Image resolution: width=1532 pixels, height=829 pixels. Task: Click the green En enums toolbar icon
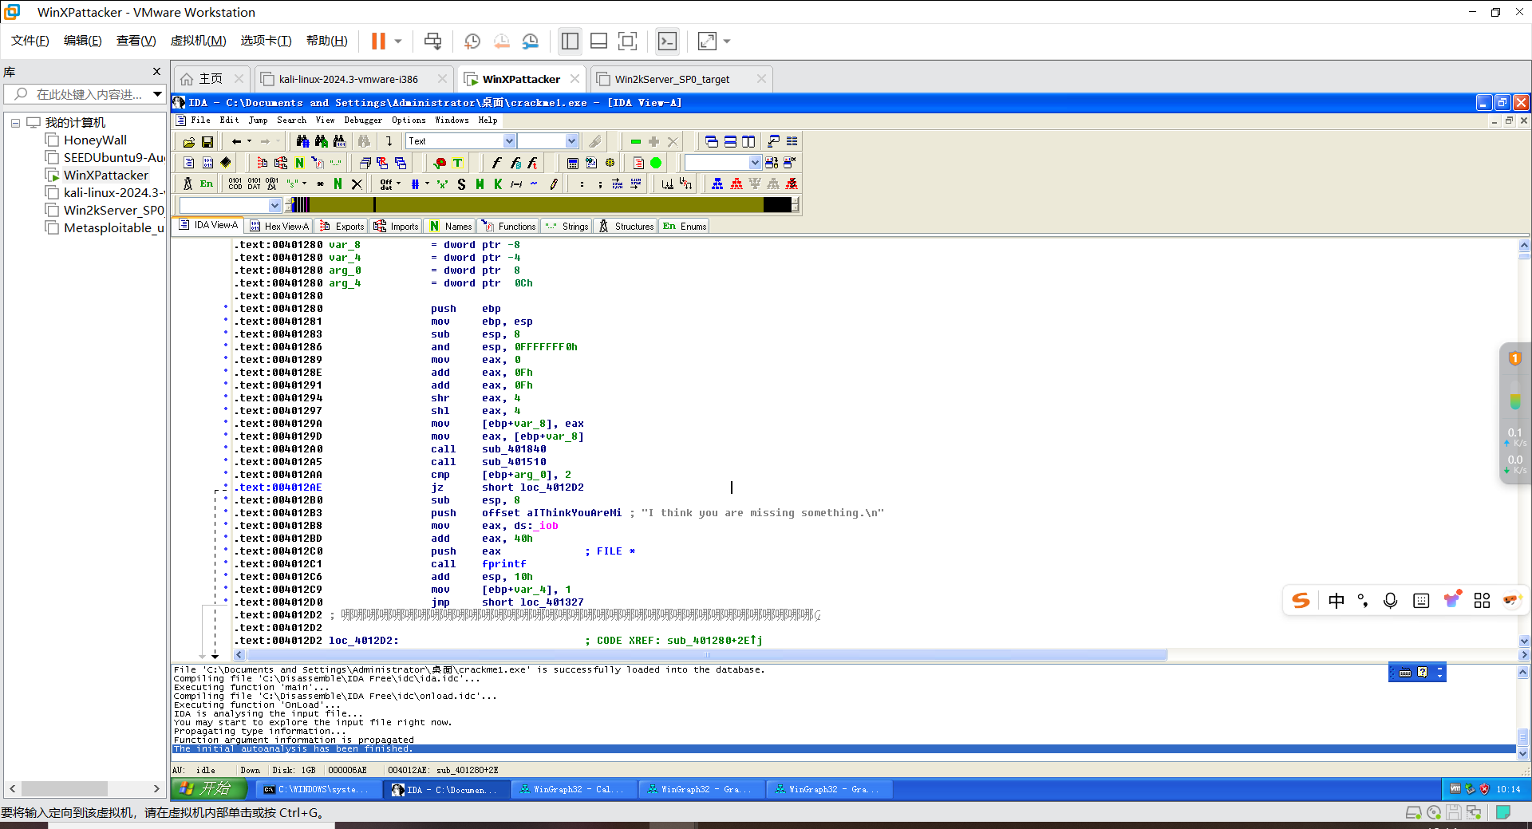coord(207,184)
